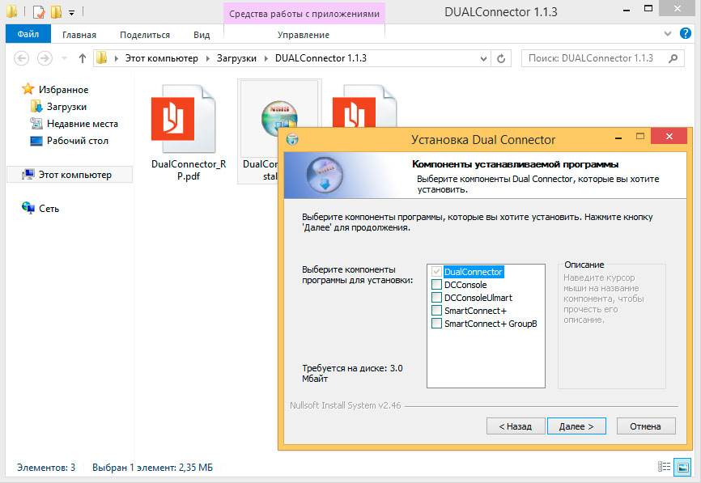The height and width of the screenshot is (483, 701).
Task: Select the NSIS DualConnector installer file icon
Action: [x=279, y=118]
